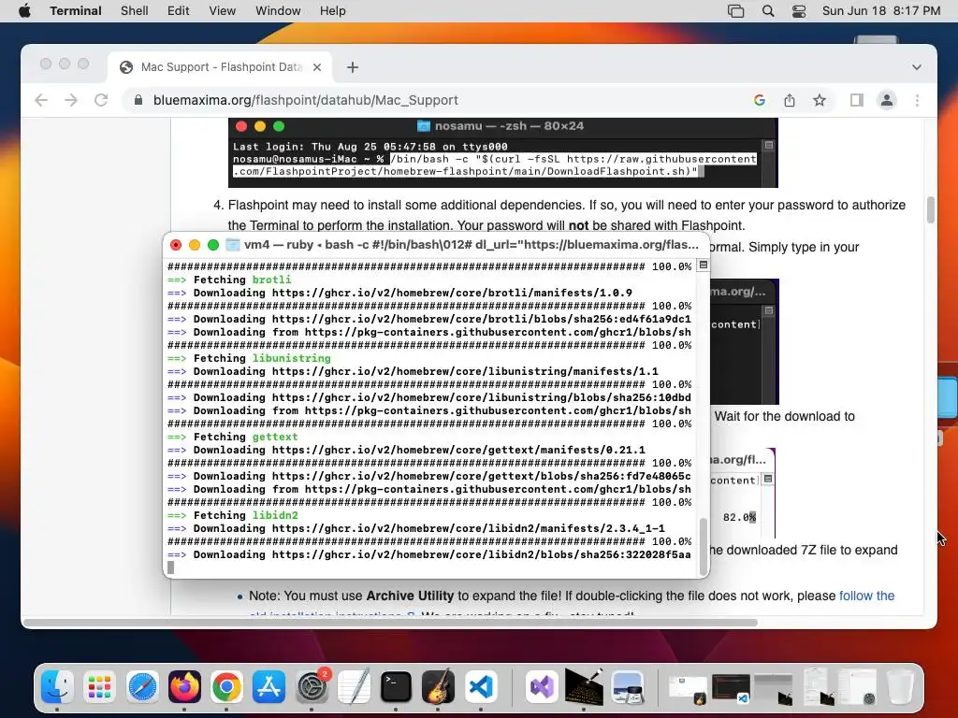Screen dimensions: 958x718
Task: Go back in the Chrome browser
Action: coord(41,100)
